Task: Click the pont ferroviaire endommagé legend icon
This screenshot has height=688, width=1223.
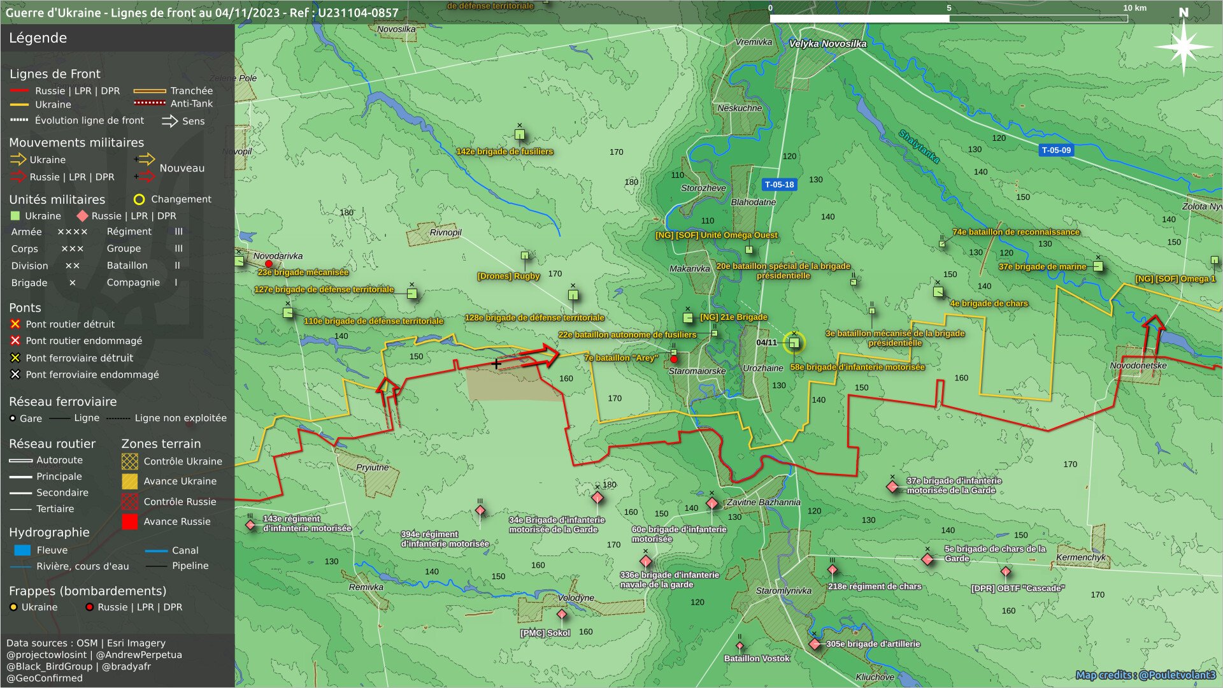Action: (15, 375)
